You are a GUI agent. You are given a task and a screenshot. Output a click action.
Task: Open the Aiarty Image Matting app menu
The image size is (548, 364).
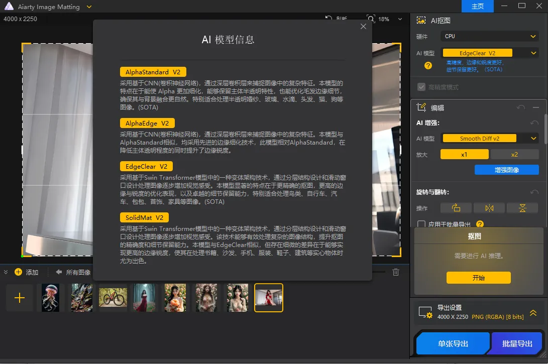tap(89, 7)
